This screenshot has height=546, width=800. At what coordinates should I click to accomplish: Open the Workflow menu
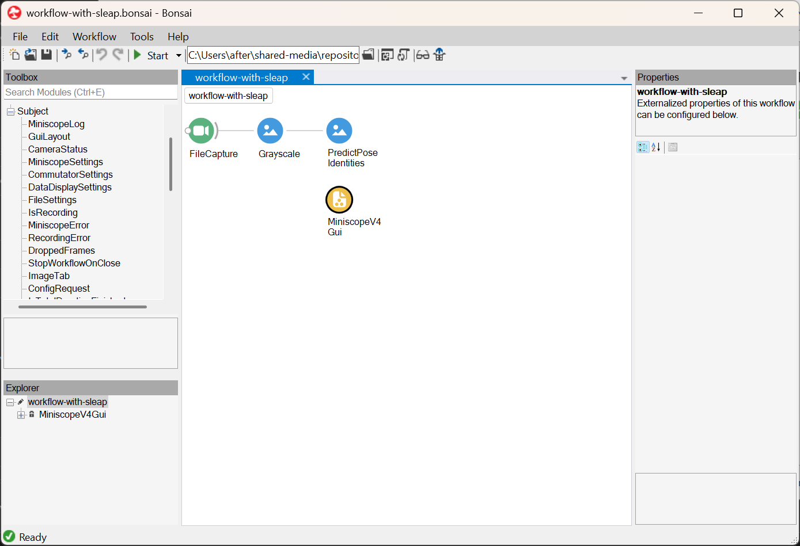point(94,37)
